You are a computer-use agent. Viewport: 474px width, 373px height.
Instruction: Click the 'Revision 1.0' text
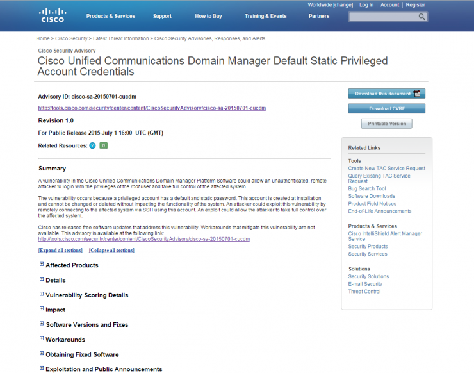click(56, 120)
